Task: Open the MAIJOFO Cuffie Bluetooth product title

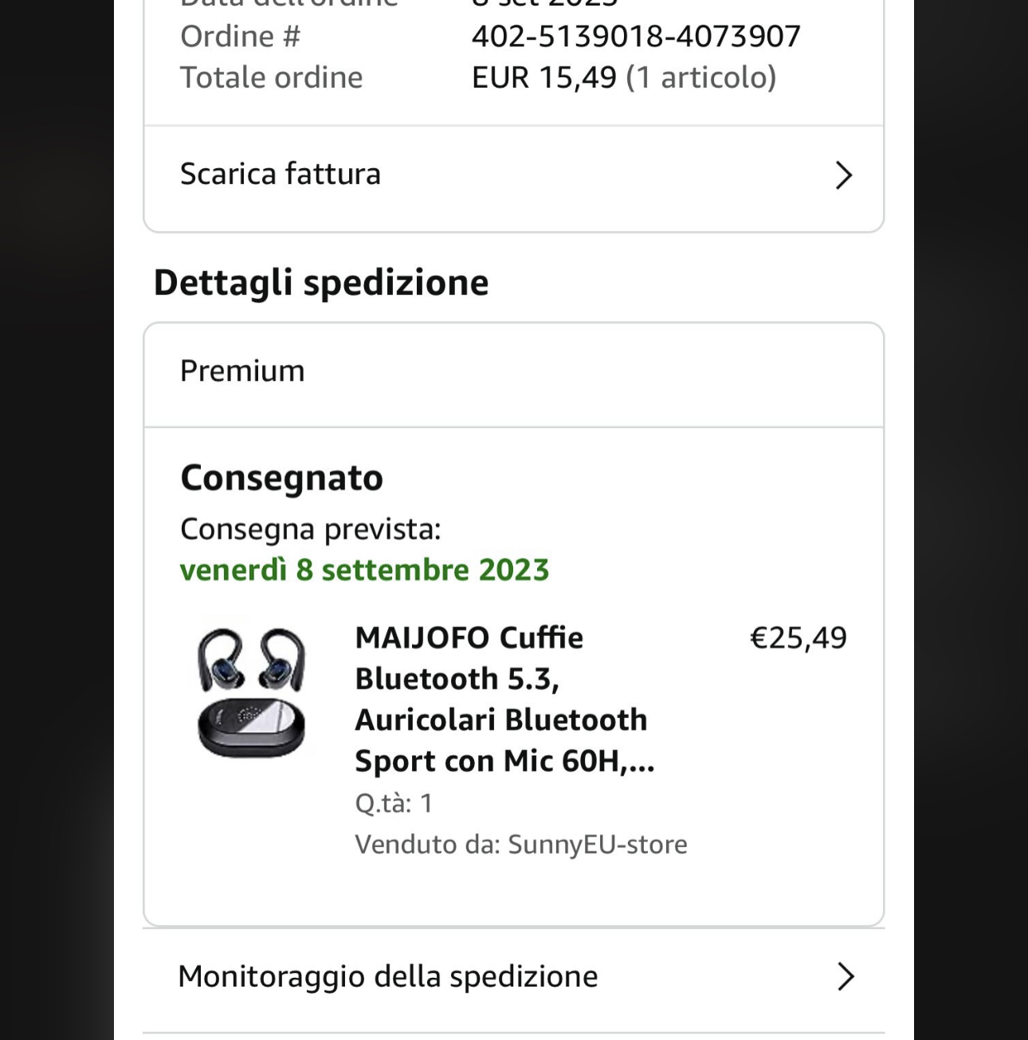Action: tap(504, 699)
